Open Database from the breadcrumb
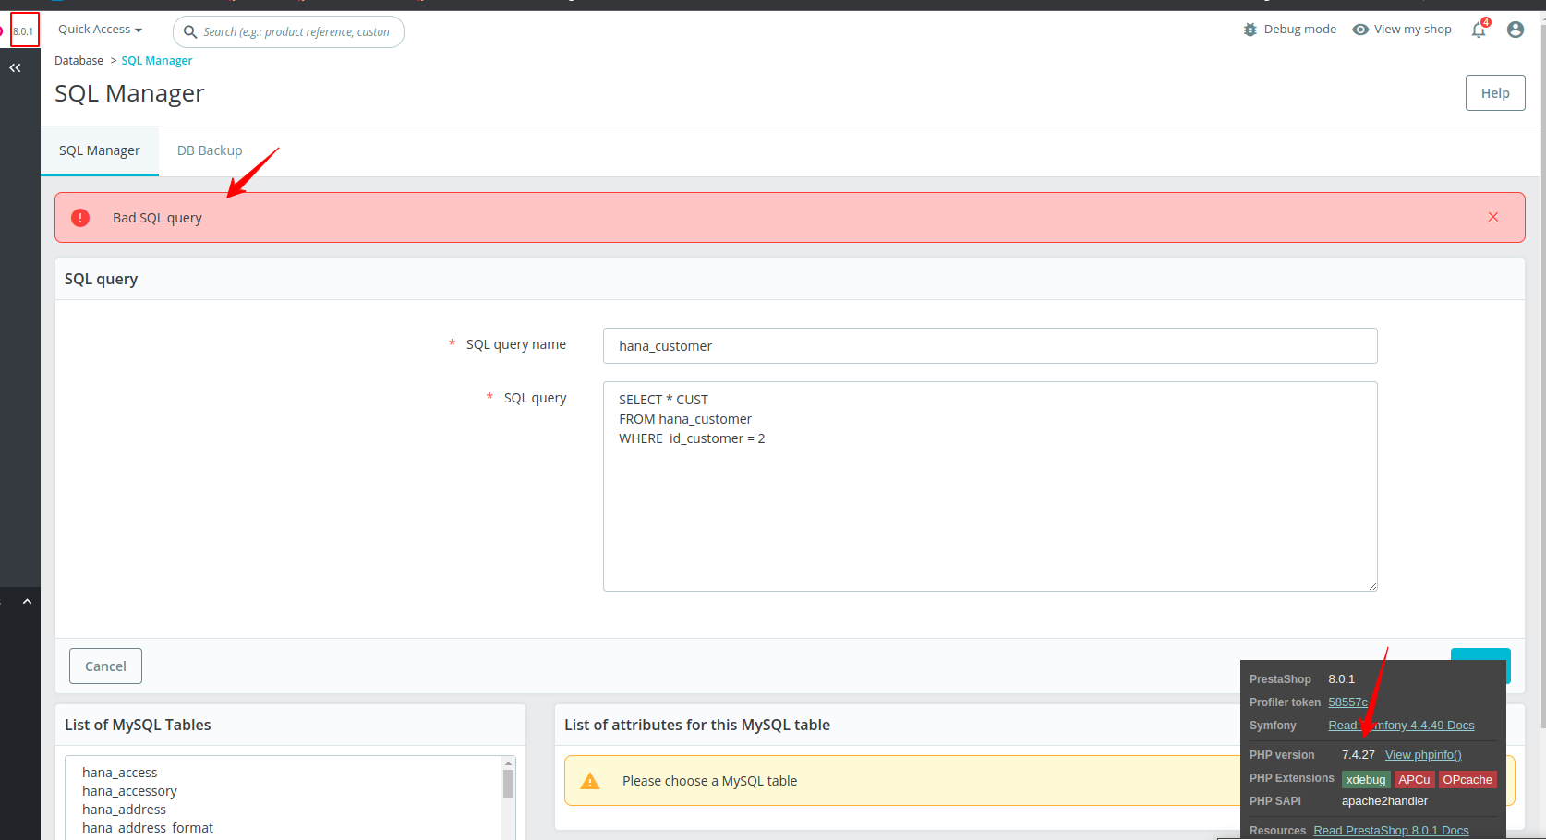The image size is (1546, 840). (x=79, y=60)
